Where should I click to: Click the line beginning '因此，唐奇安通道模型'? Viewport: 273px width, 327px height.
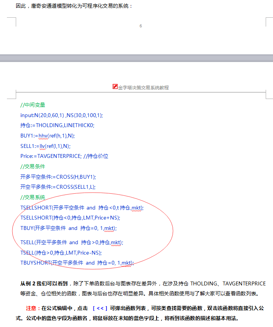point(74,6)
